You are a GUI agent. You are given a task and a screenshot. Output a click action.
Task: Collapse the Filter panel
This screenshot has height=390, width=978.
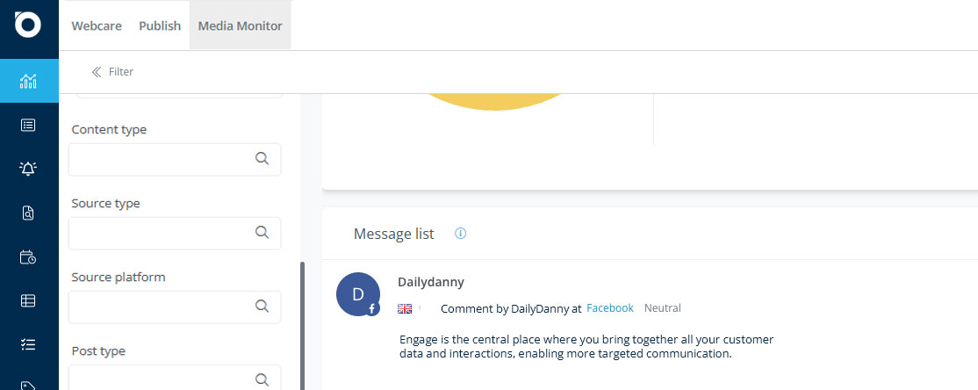[x=112, y=72]
